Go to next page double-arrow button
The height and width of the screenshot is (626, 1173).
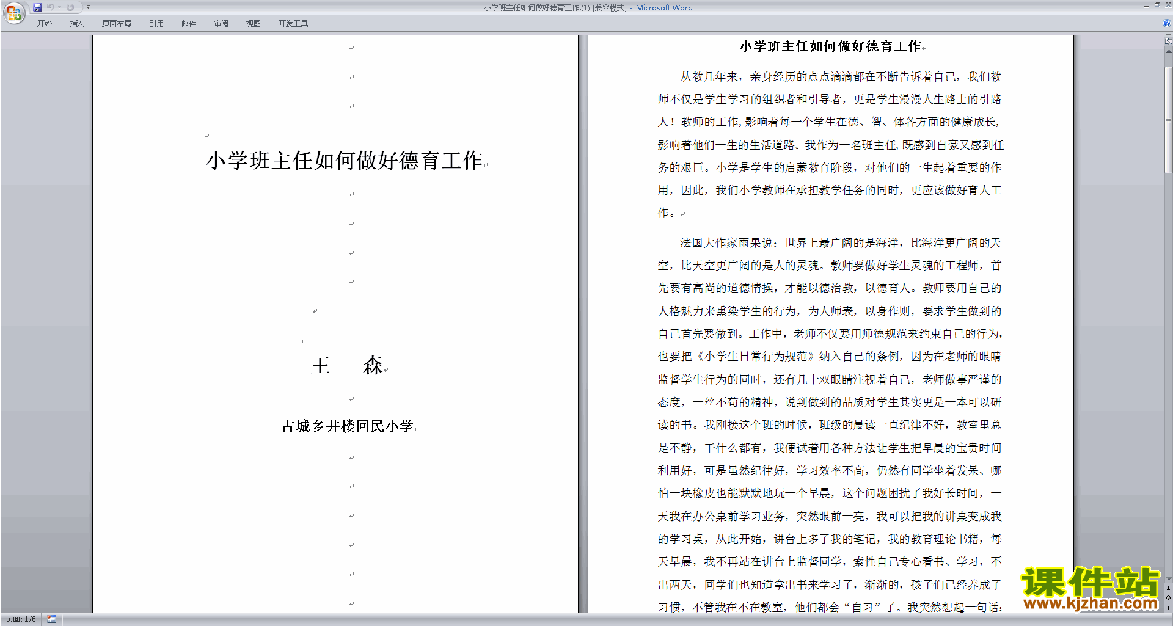tap(1168, 608)
